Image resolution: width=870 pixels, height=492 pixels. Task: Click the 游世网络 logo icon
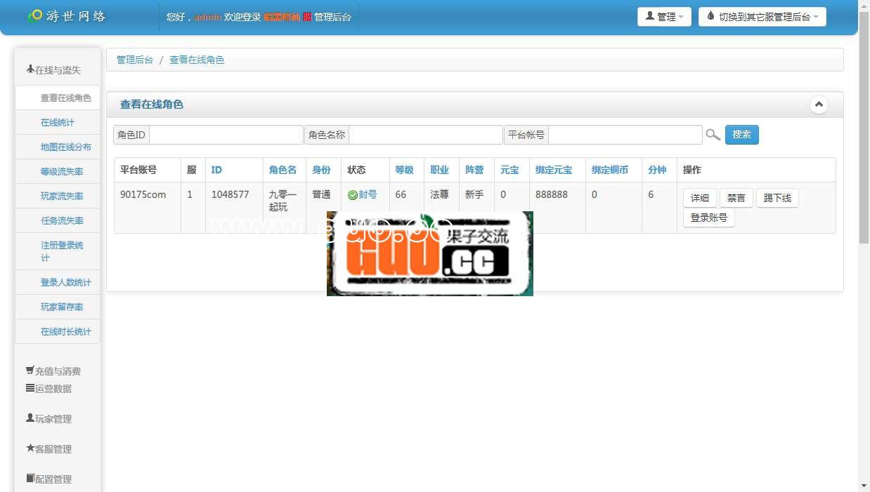pyautogui.click(x=34, y=15)
